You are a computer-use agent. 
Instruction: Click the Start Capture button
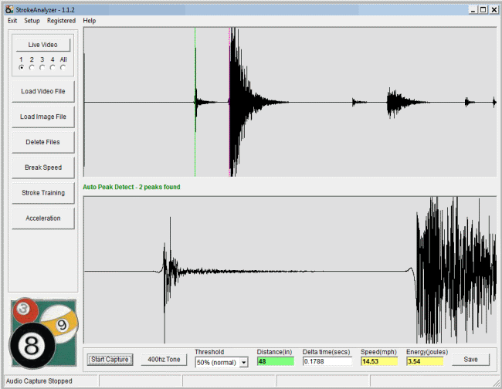109,359
